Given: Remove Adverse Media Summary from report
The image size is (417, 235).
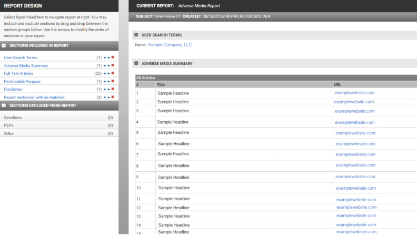Looking at the screenshot, I should [113, 65].
